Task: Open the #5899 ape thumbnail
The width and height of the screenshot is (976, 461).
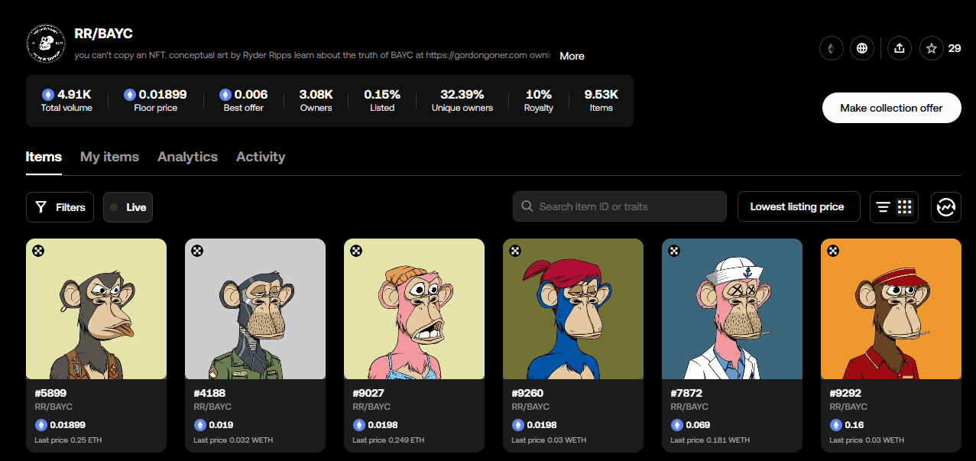Action: pyautogui.click(x=96, y=309)
